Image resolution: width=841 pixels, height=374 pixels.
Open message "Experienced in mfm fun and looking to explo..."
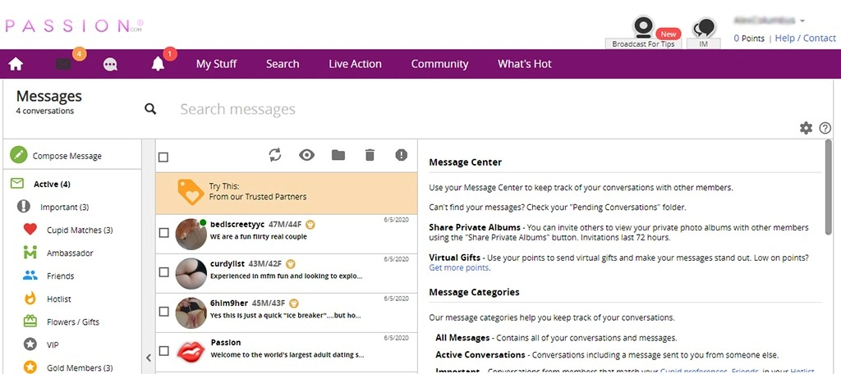click(286, 276)
